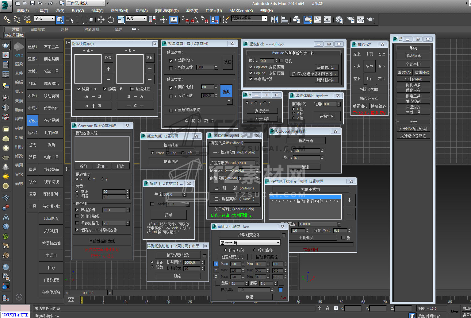Image resolution: width=471 pixels, height=318 pixels.
Task: Click the 提取对象来源 list box
Action: (x=102, y=149)
